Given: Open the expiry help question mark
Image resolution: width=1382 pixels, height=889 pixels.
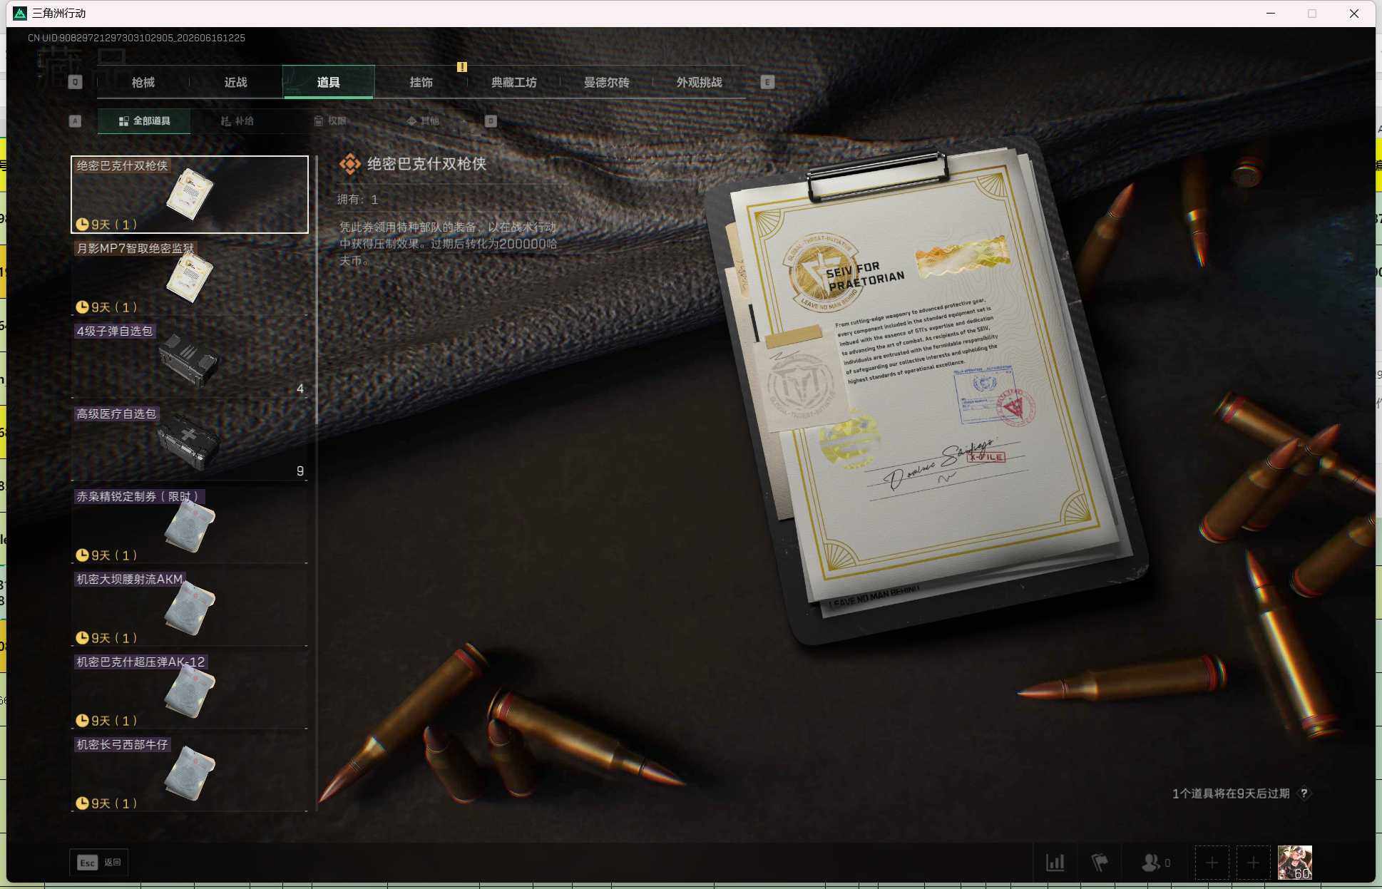Looking at the screenshot, I should click(1304, 793).
